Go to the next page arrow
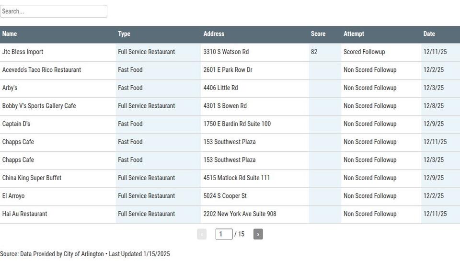 click(258, 234)
